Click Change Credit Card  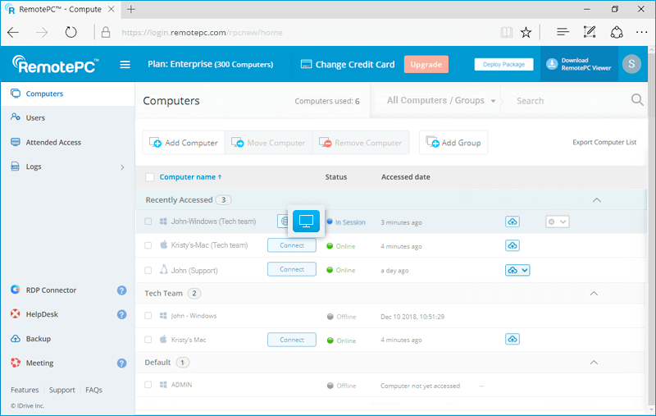coord(348,65)
